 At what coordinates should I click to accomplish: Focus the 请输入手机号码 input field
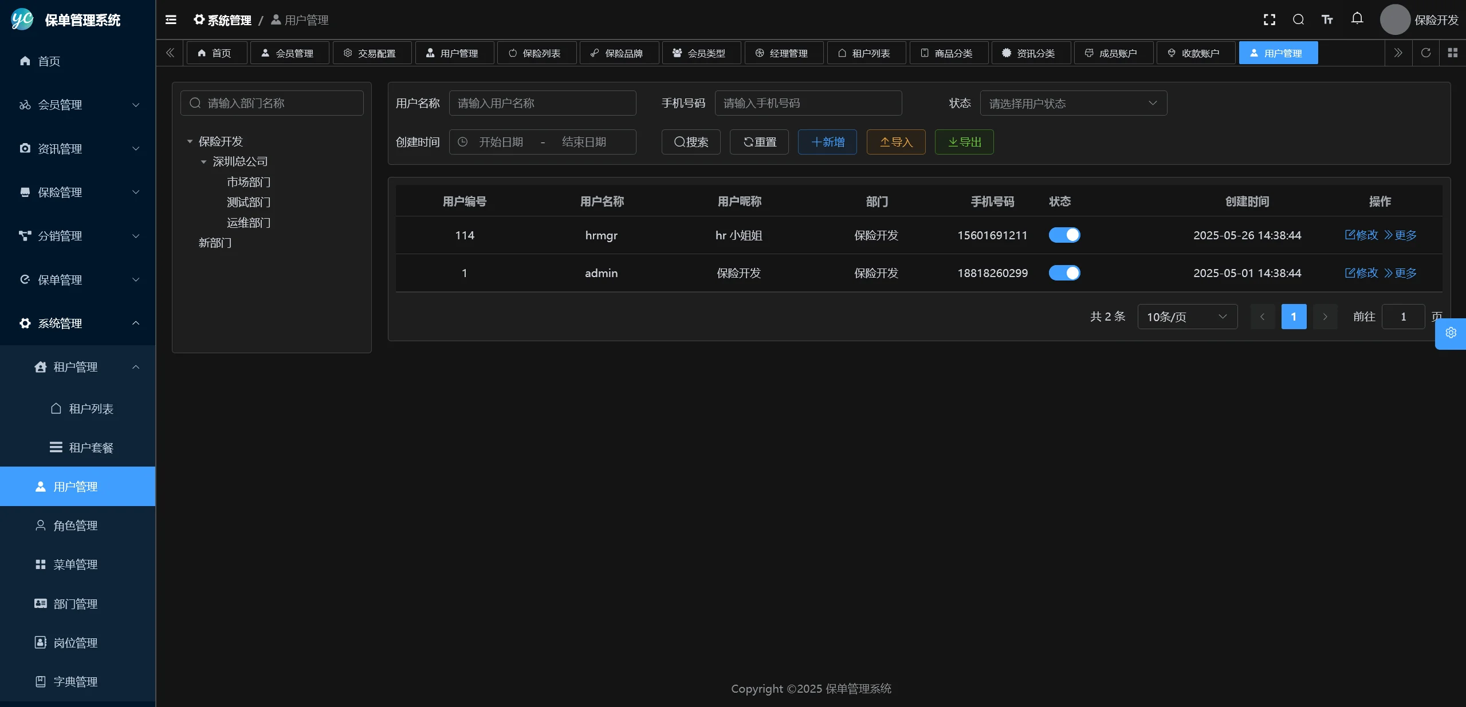pos(808,104)
